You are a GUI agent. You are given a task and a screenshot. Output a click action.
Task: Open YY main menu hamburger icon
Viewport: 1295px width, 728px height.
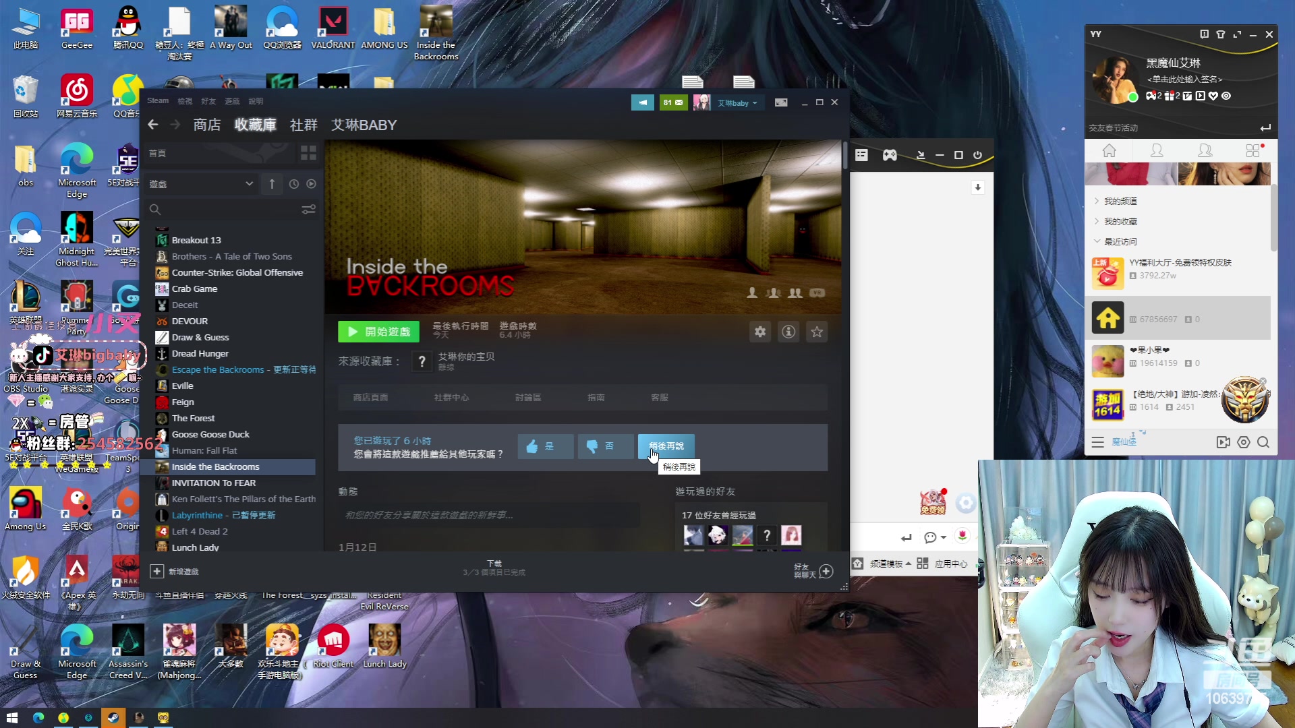[1097, 442]
